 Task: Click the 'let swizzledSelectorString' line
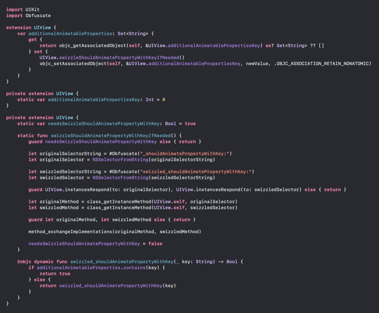pyautogui.click(x=141, y=171)
